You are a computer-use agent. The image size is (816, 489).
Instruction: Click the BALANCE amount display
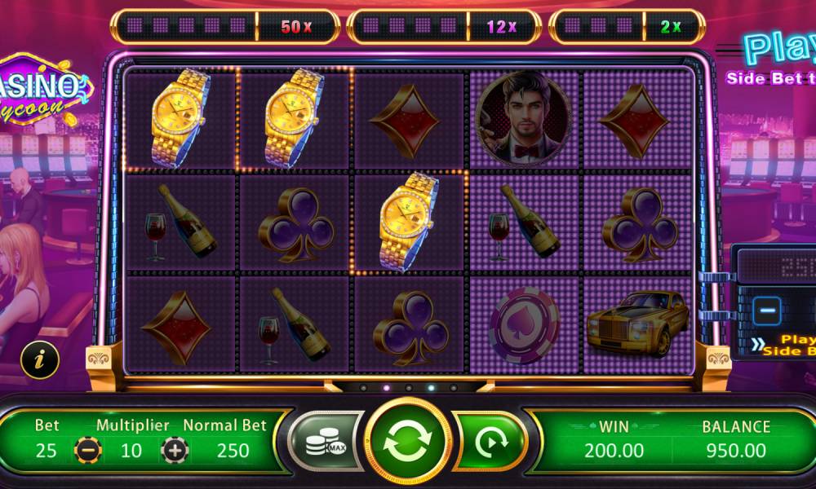click(735, 450)
